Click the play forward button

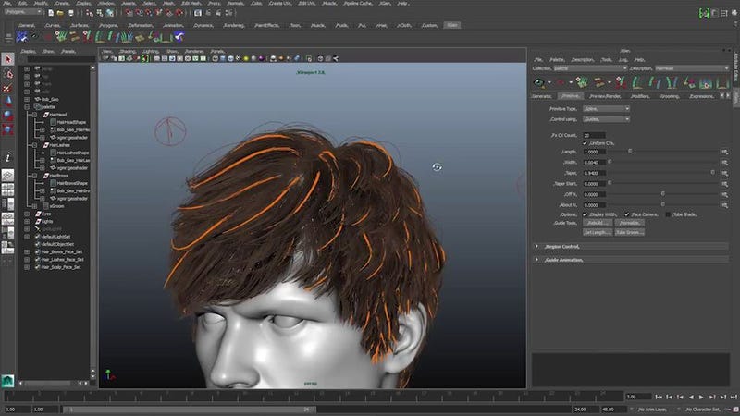coord(702,398)
